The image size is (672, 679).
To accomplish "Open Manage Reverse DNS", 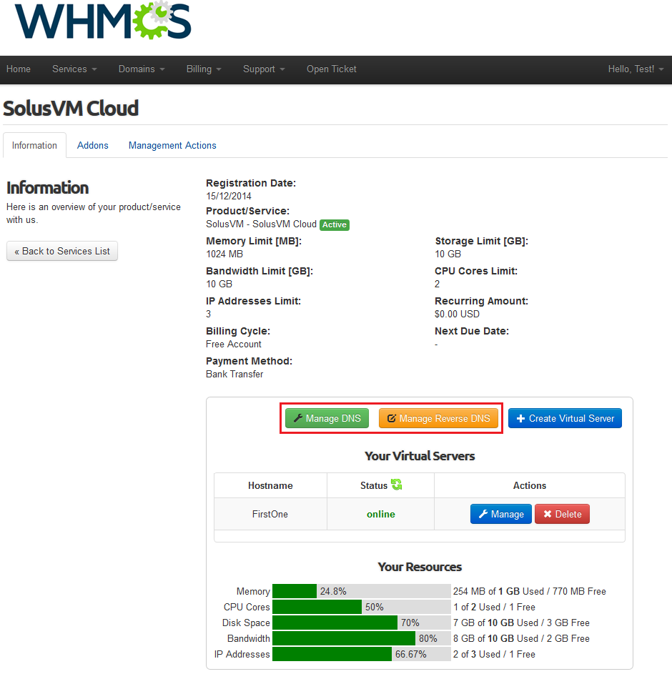I will point(438,418).
